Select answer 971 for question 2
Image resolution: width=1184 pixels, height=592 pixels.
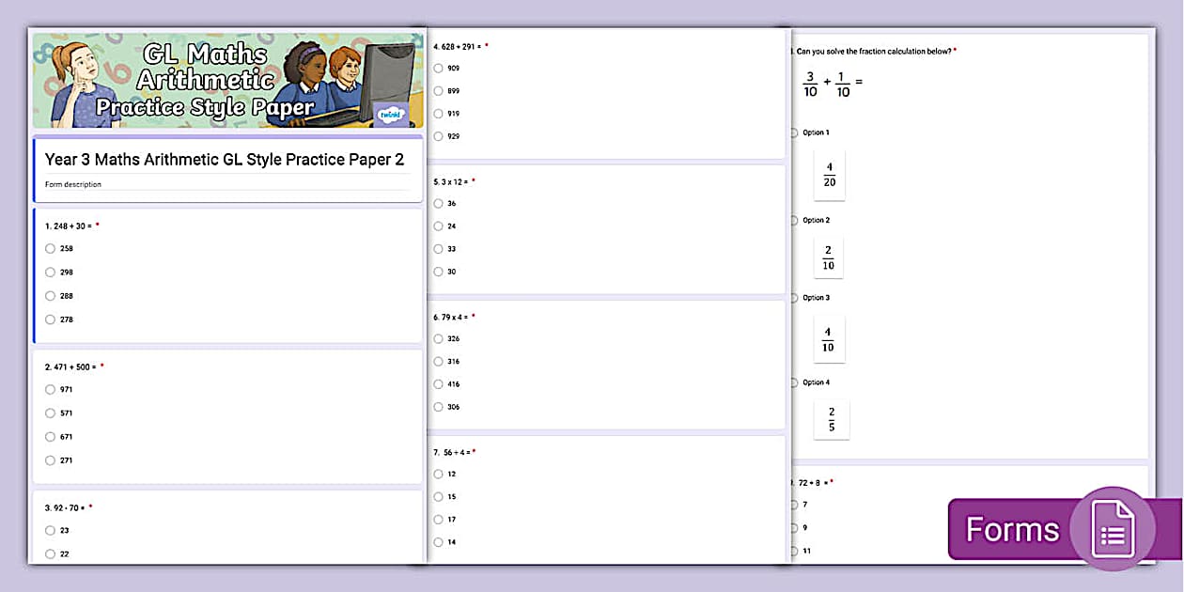(x=49, y=389)
